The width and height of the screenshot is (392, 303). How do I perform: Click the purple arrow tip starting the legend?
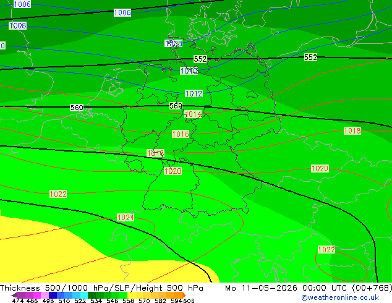coord(14,296)
